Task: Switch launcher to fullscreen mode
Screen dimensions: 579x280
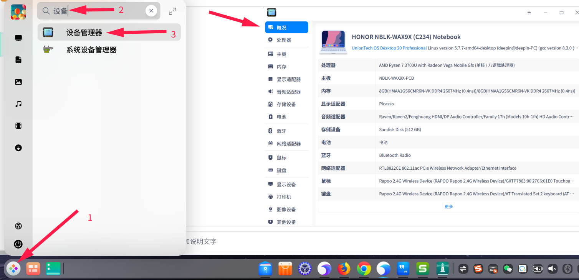Action: [173, 11]
